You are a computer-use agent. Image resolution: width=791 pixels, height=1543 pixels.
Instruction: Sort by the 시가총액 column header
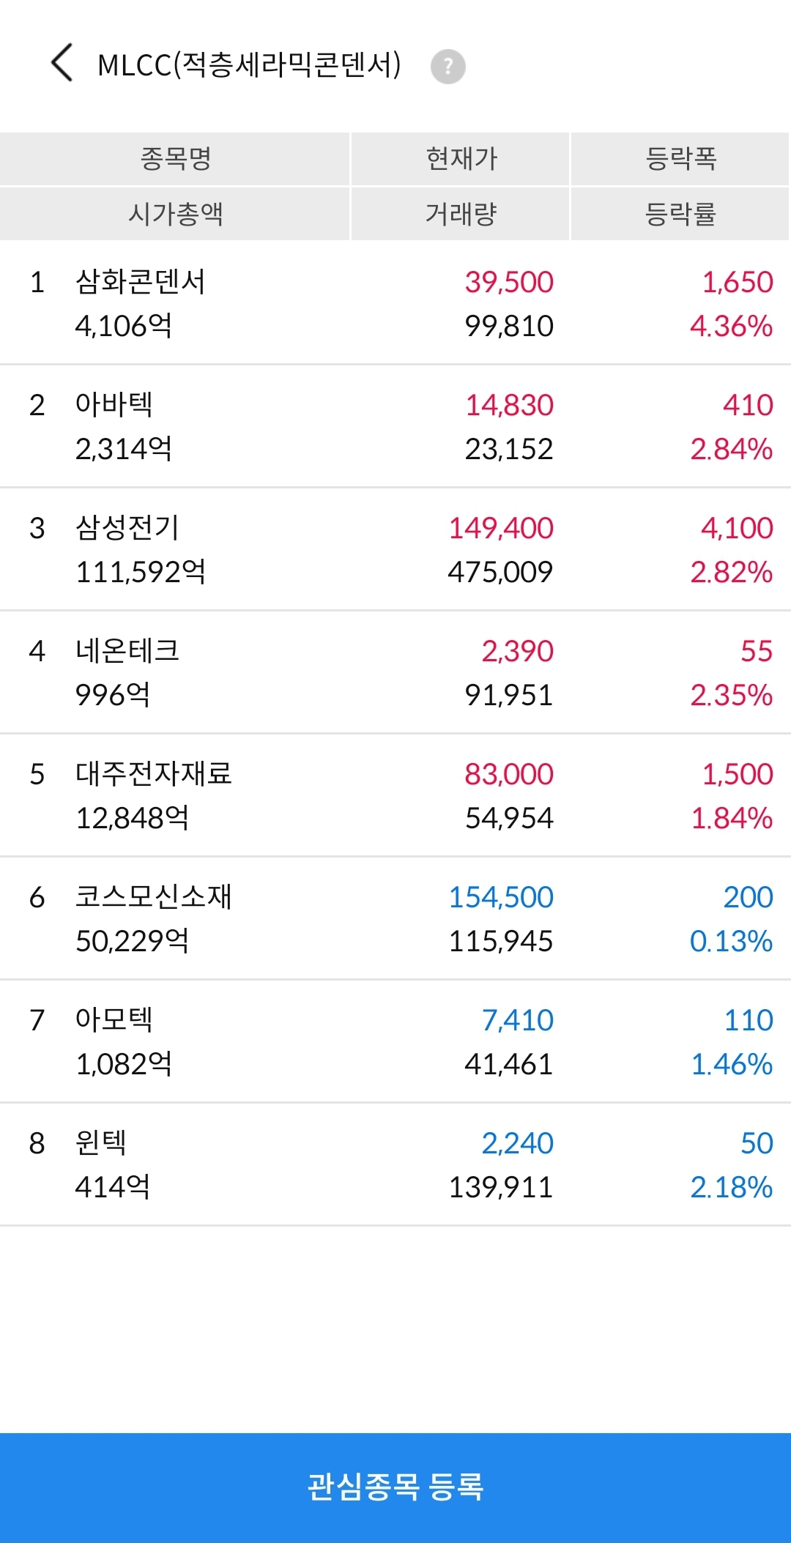coord(175,214)
